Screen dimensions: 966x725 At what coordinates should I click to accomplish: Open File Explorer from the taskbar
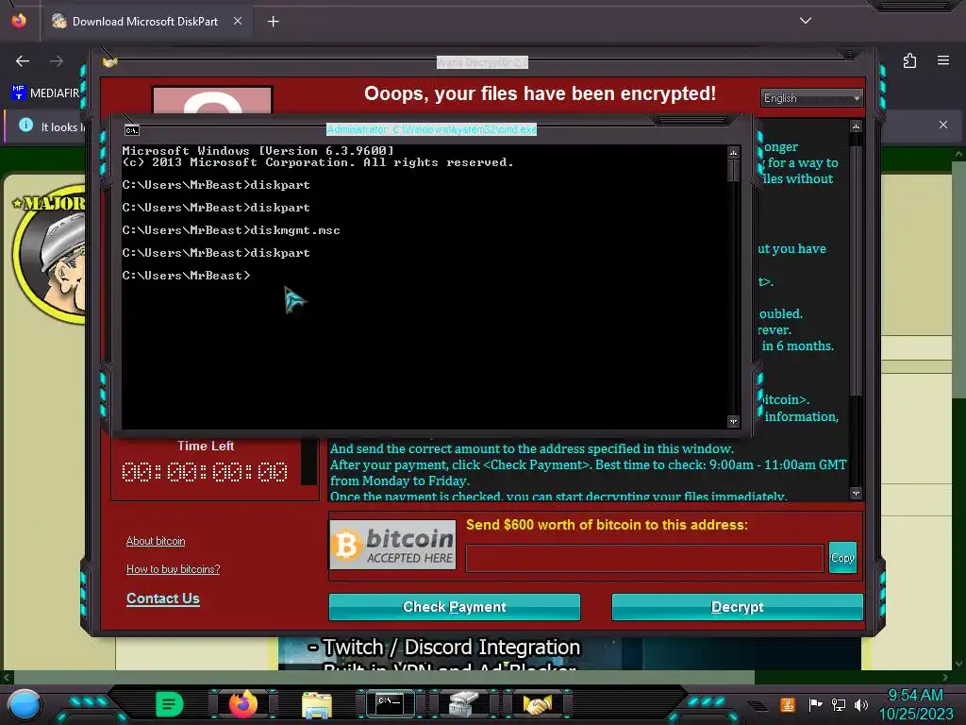click(x=317, y=704)
